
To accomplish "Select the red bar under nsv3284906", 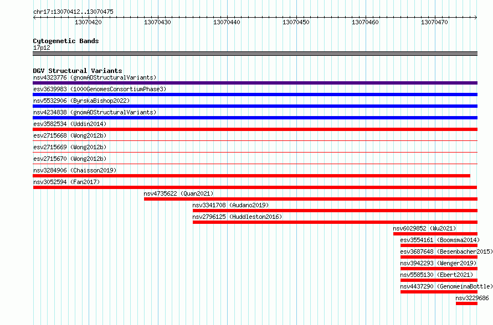I will tap(251, 176).
